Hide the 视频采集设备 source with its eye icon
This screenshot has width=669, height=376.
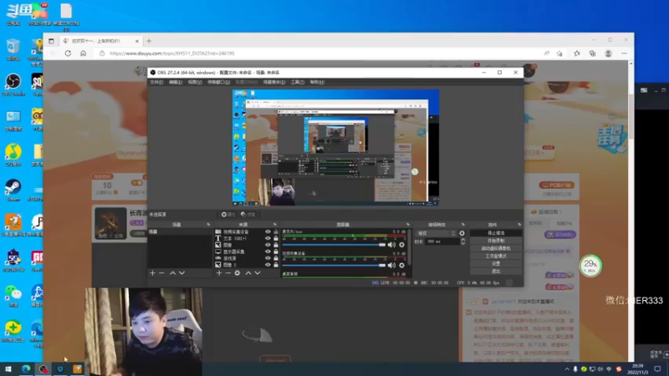[268, 232]
